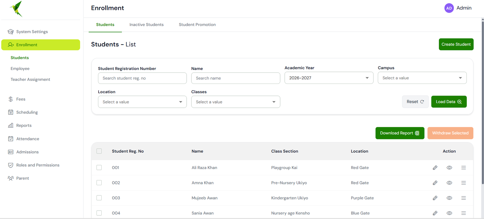Select Students submenu under Enrollment
The width and height of the screenshot is (484, 219).
tap(20, 58)
